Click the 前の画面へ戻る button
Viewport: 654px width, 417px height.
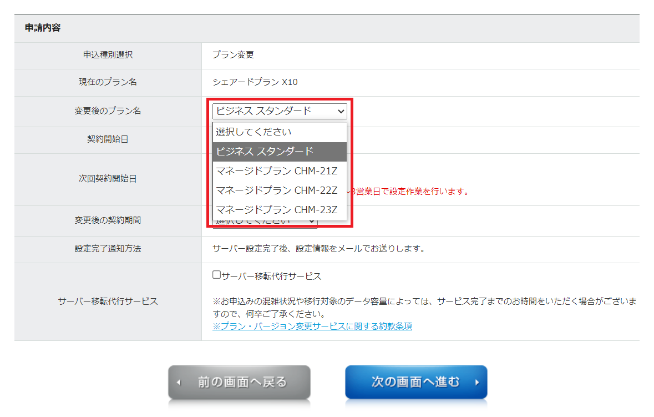click(239, 382)
